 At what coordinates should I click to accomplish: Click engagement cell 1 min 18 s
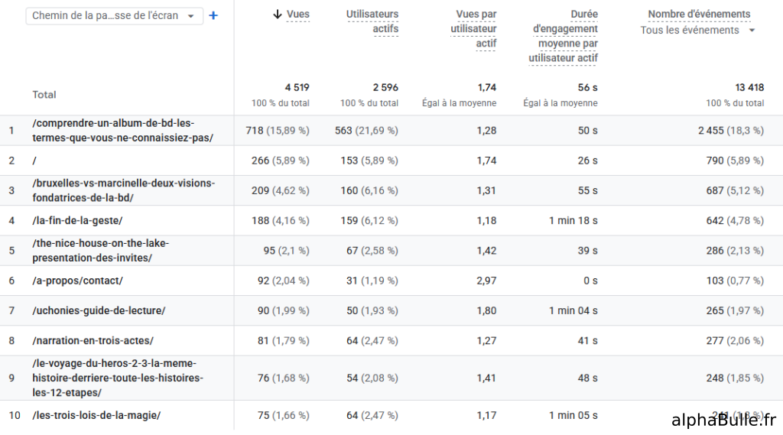pyautogui.click(x=573, y=221)
